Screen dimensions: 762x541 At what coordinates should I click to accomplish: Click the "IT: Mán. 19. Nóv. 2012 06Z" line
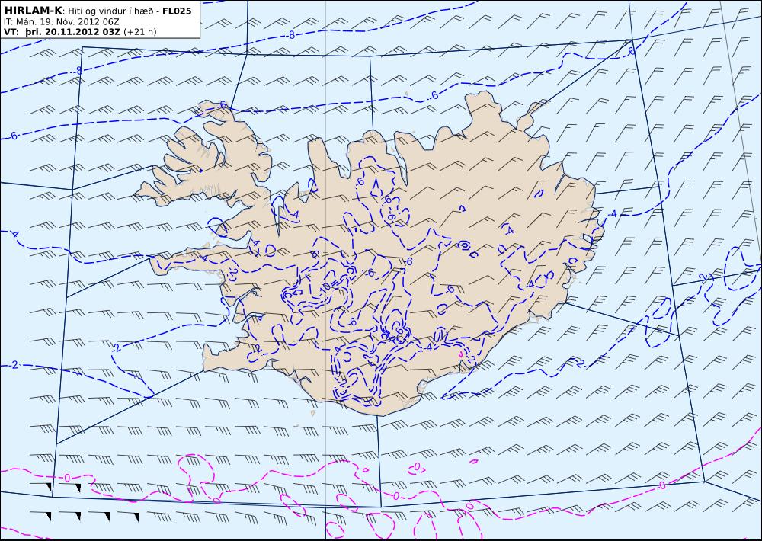click(61, 22)
